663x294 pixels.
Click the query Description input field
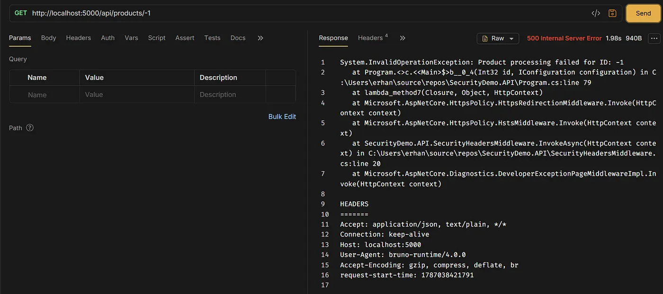click(230, 95)
